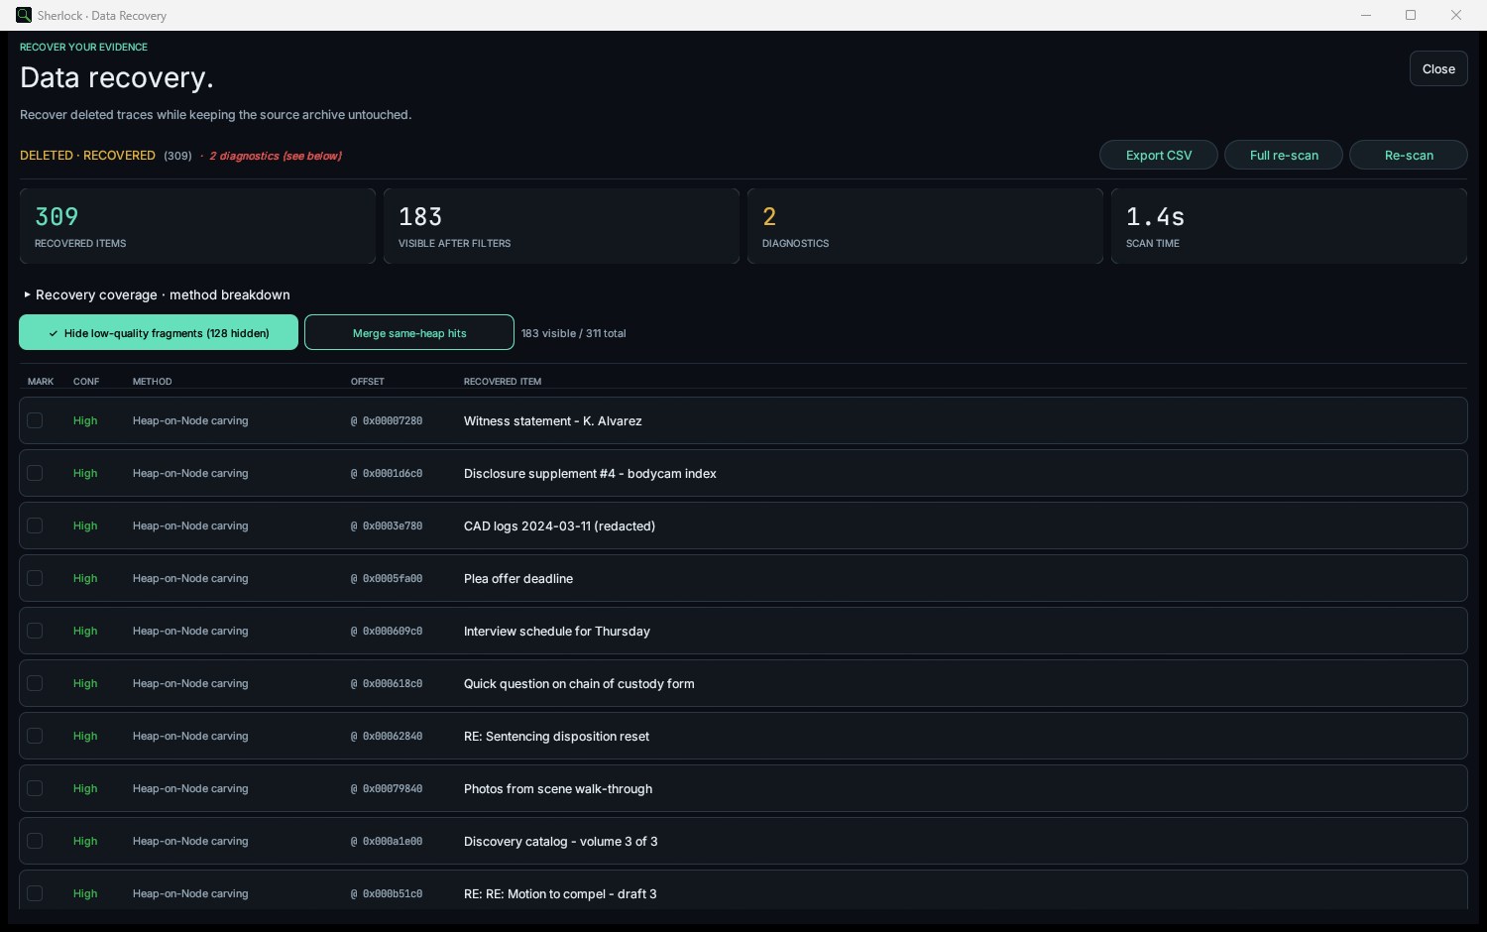Screen dimensions: 1487x932
Task: Open the 2 Diagnostics card
Action: (x=925, y=226)
